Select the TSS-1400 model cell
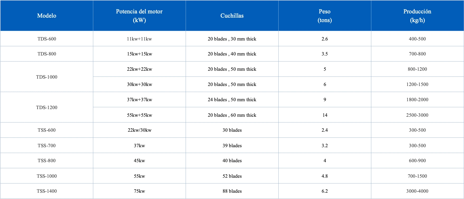The width and height of the screenshot is (464, 199). click(x=47, y=191)
